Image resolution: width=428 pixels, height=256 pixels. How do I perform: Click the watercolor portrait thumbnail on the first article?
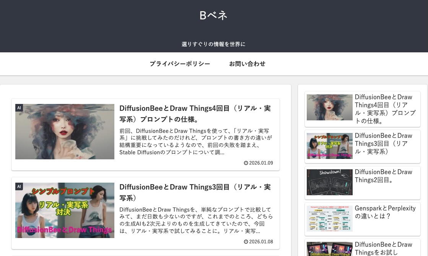(65, 131)
